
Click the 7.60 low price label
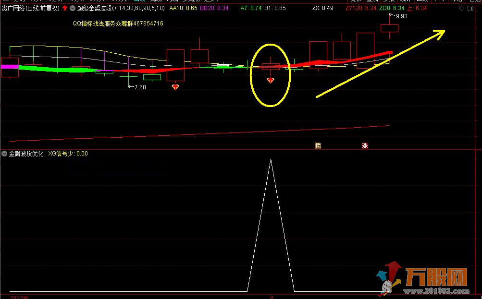(140, 87)
